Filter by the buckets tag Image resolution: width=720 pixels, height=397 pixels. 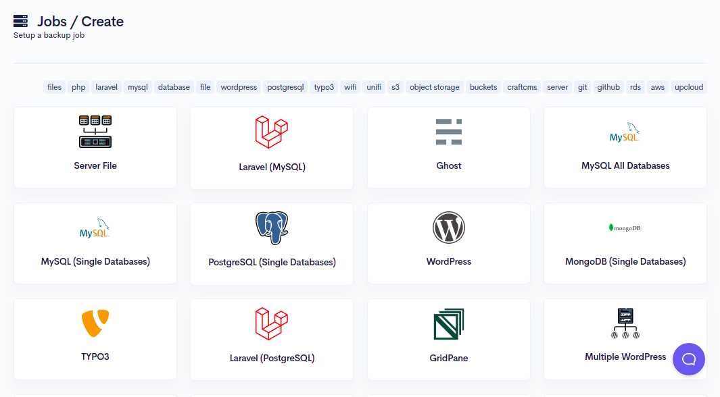pos(483,87)
